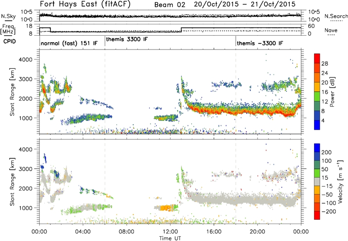Image resolution: width=348 pixels, height=241 pixels.
Task: Click the 'Freq. [MHz]' axis label
Action: pyautogui.click(x=8, y=29)
